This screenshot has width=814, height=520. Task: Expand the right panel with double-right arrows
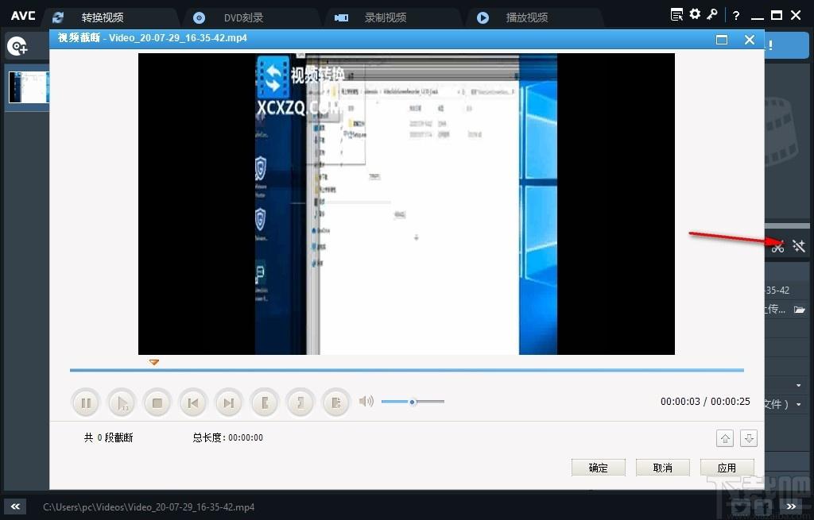791,507
